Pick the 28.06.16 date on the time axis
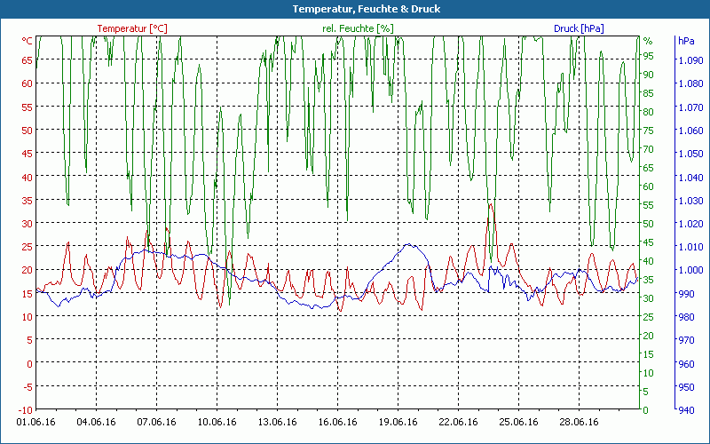Screen dimensions: 710x444 (580, 422)
